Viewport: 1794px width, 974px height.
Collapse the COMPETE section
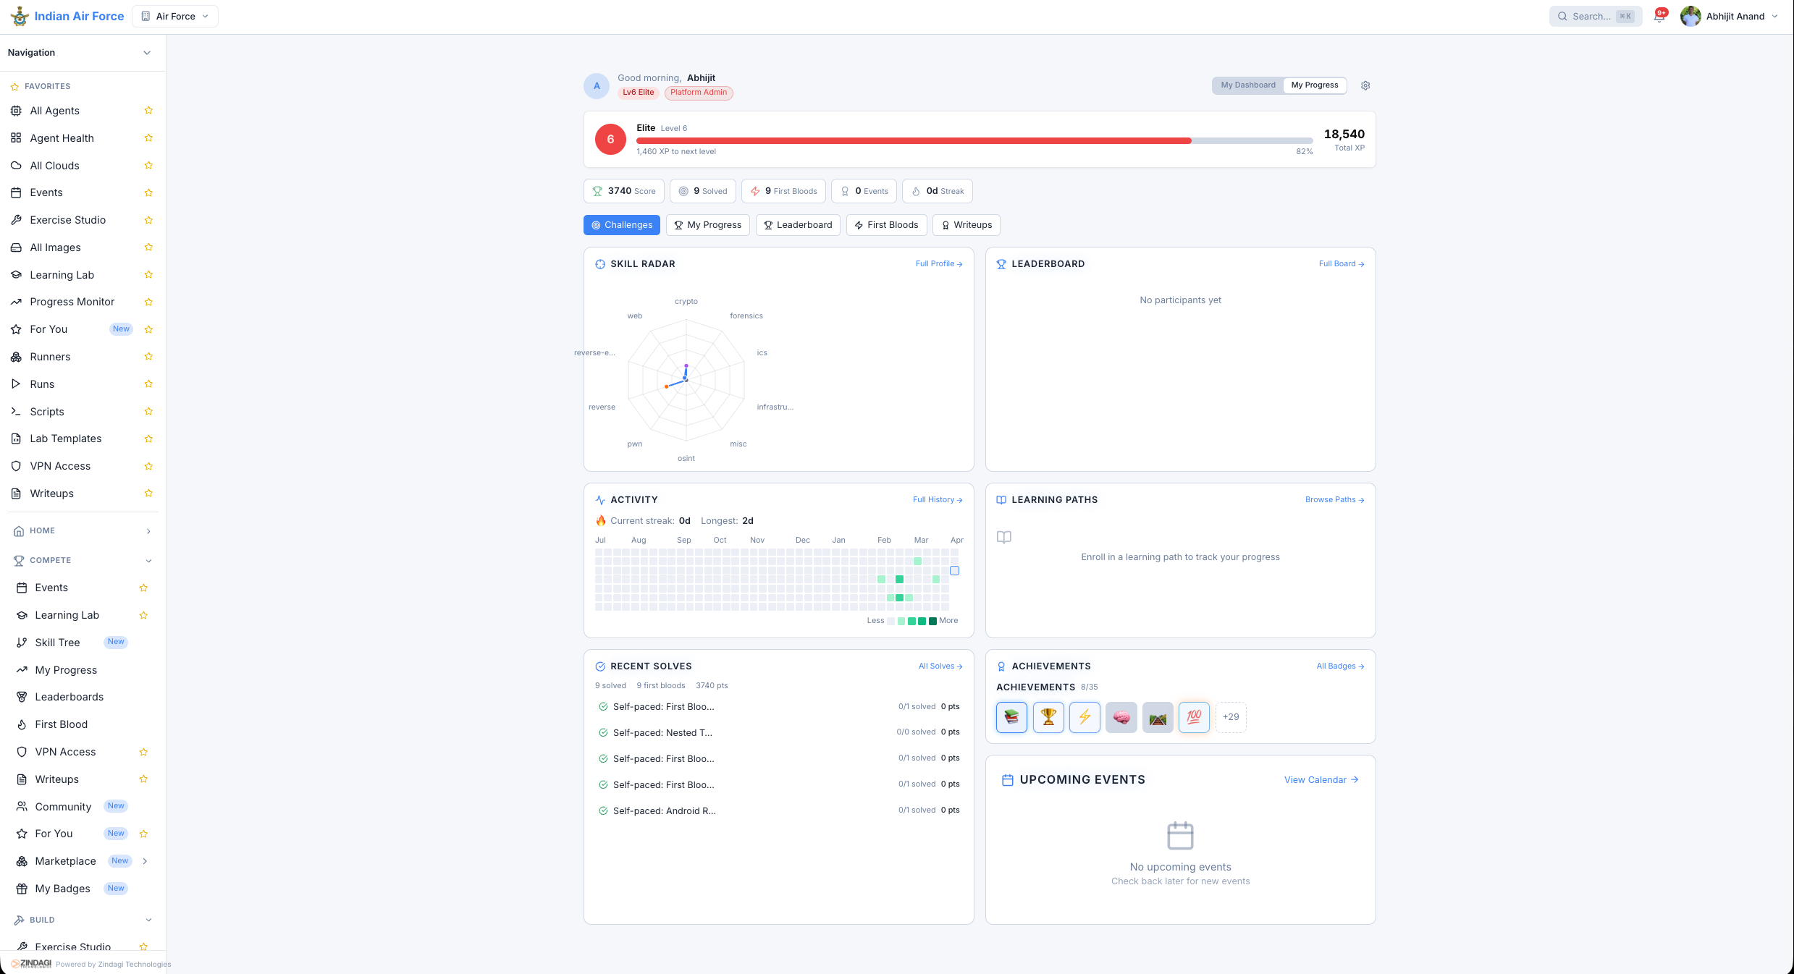148,561
